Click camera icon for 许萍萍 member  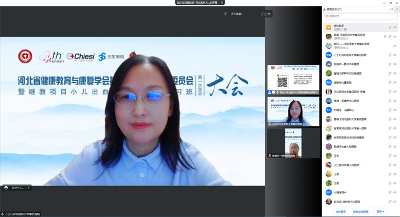[395, 202]
